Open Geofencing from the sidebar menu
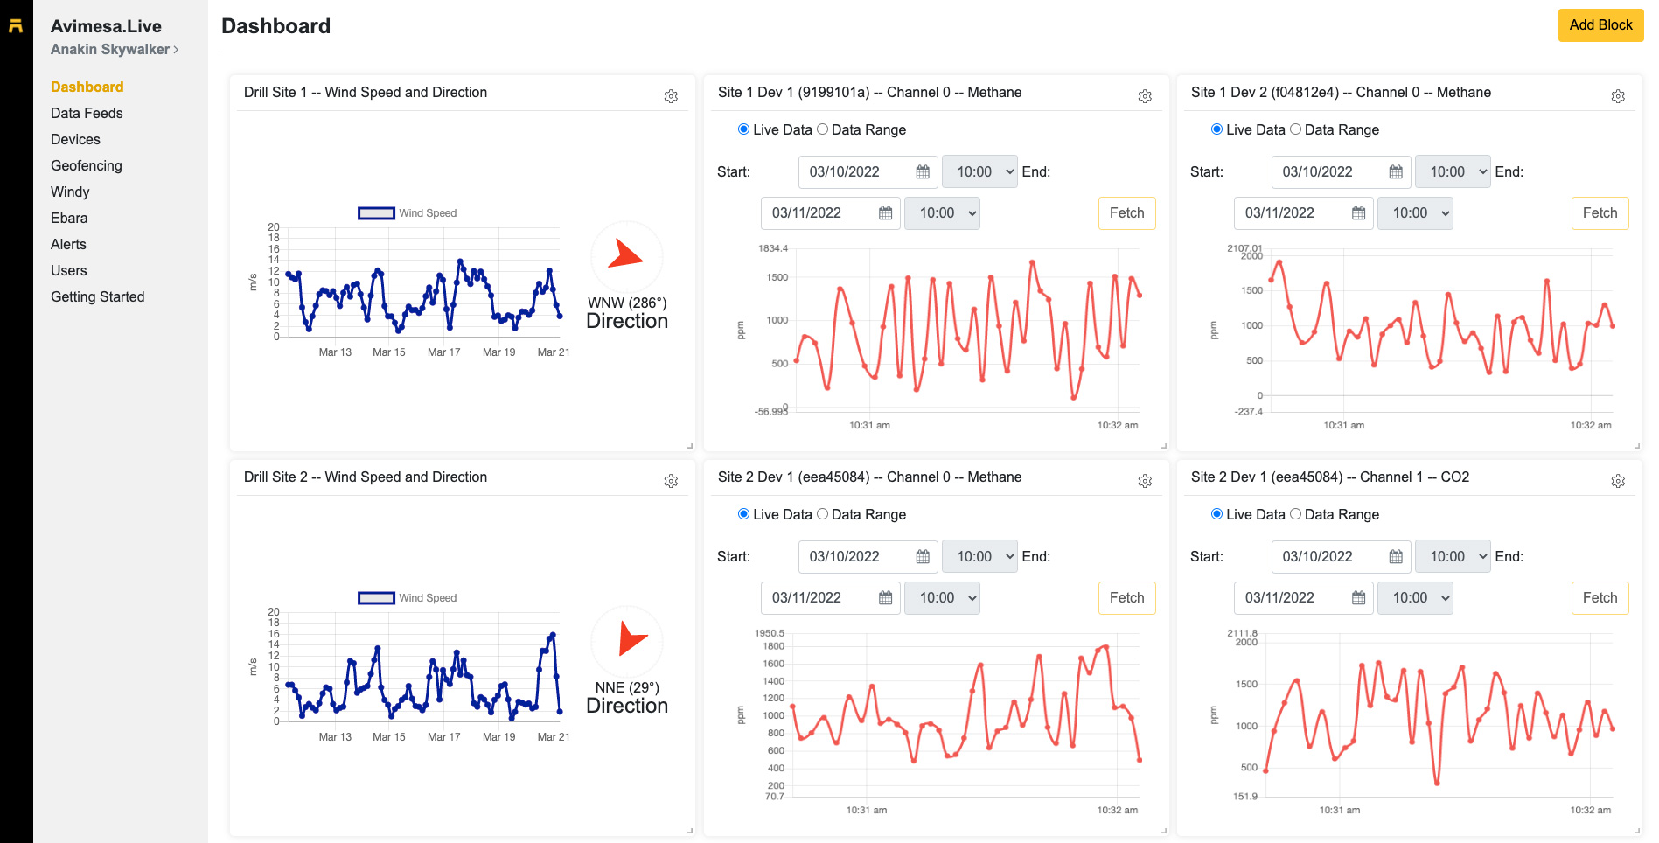This screenshot has height=843, width=1659. pyautogui.click(x=86, y=165)
